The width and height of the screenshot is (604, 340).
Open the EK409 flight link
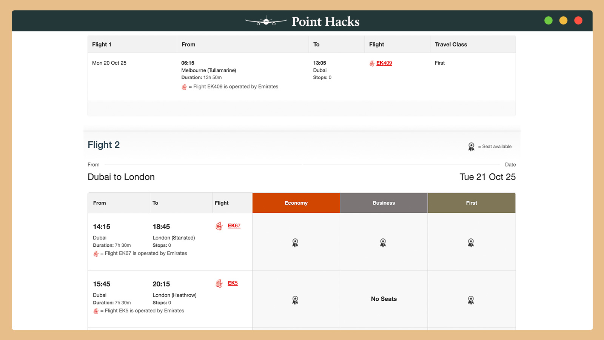click(384, 63)
